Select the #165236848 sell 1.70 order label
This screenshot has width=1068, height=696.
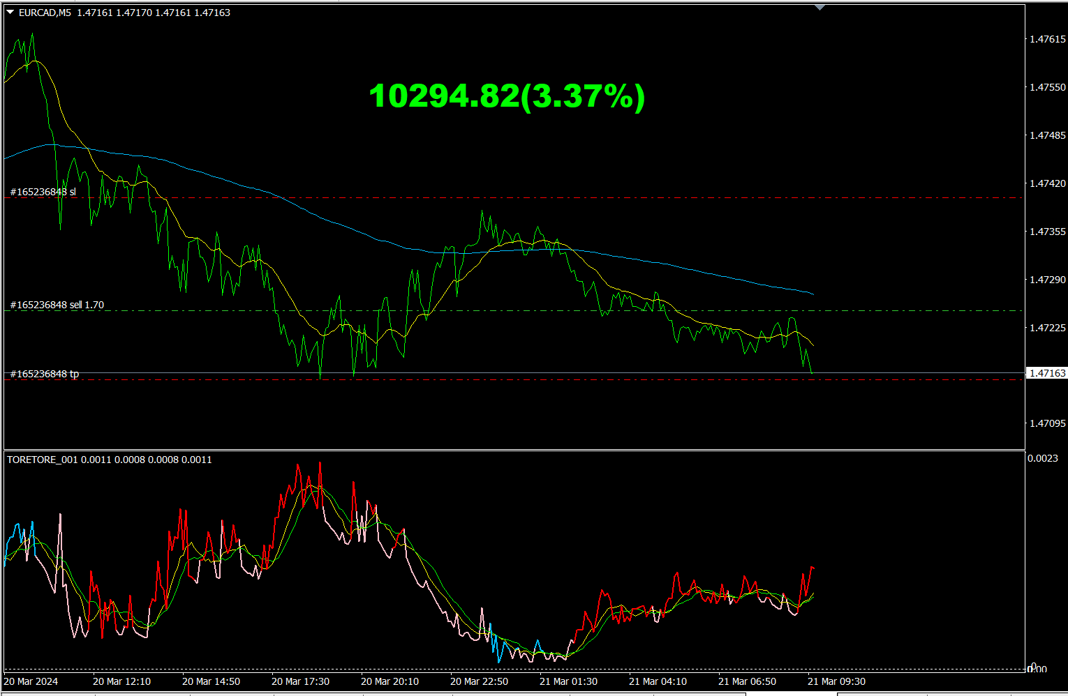point(57,305)
